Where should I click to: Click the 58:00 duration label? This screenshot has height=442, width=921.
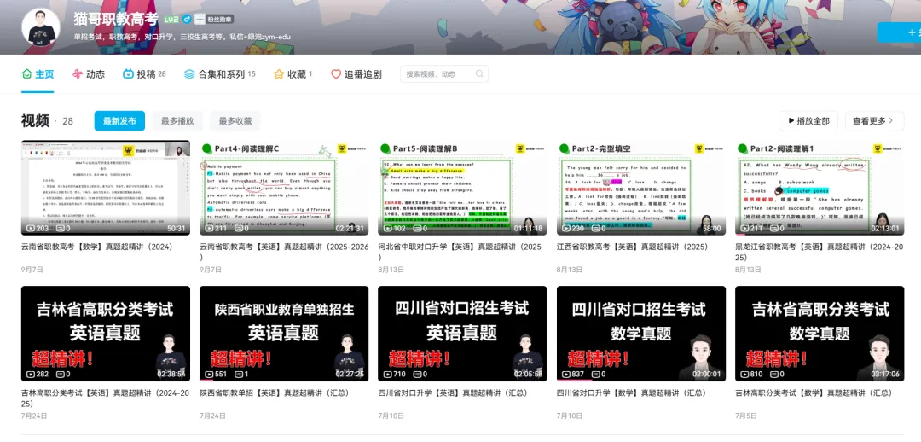pyautogui.click(x=711, y=228)
